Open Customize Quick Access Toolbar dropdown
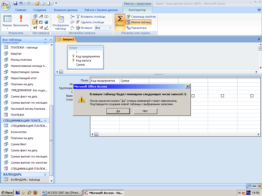 56,3
